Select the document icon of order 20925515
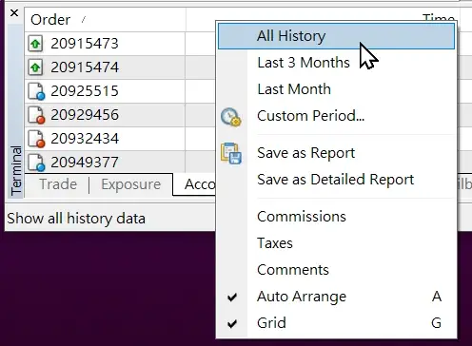Image resolution: width=472 pixels, height=346 pixels. [36, 91]
